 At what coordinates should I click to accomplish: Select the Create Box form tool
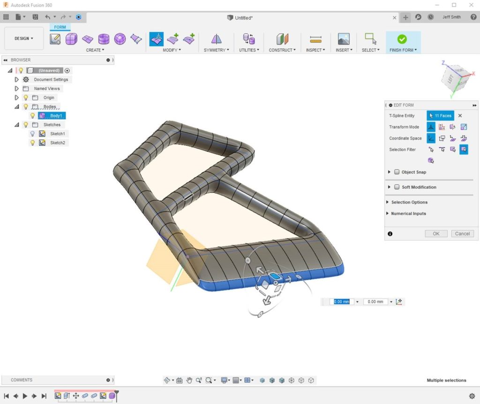point(71,39)
